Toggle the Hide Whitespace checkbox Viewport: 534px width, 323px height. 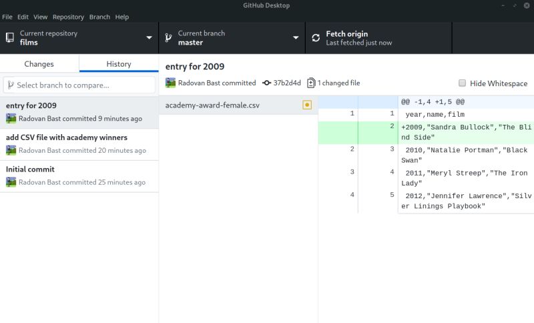(462, 83)
